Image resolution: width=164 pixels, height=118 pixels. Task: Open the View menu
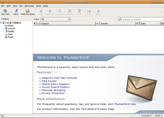tap(15, 6)
